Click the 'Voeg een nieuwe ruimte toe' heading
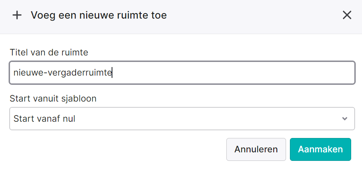Viewport: 362px width, 169px height. pyautogui.click(x=99, y=16)
